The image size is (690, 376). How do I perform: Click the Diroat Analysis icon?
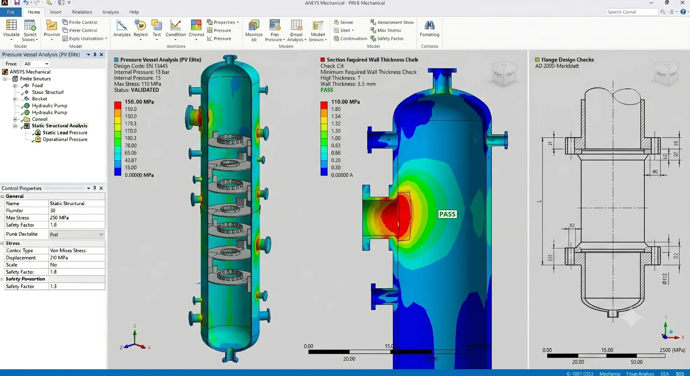tap(296, 30)
